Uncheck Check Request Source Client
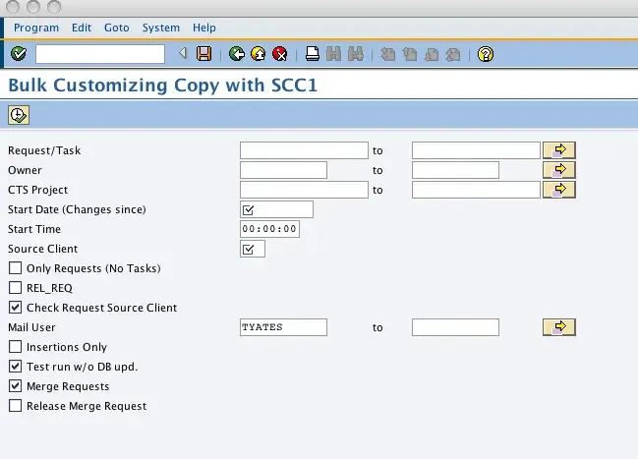 coord(15,308)
